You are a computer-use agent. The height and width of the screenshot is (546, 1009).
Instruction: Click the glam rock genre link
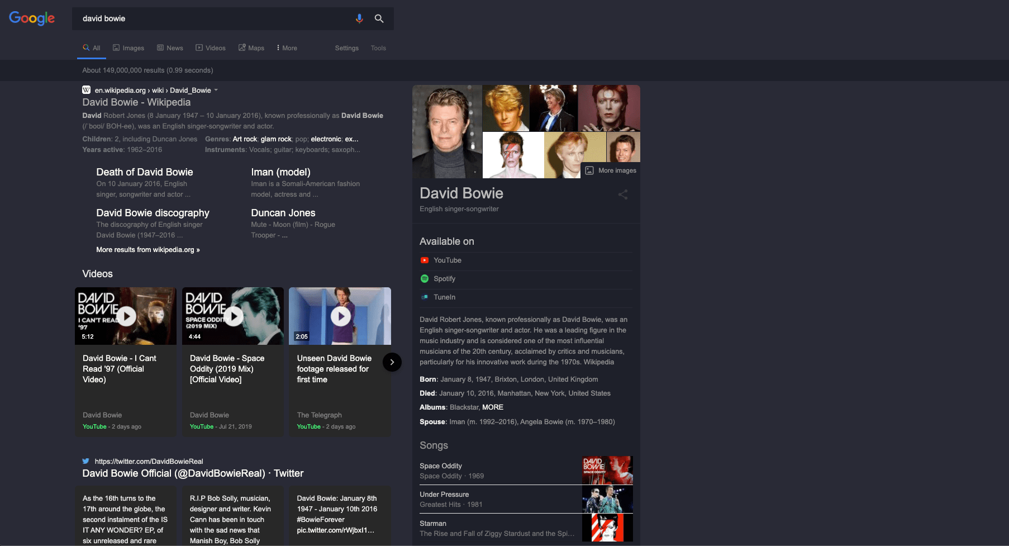click(x=276, y=139)
